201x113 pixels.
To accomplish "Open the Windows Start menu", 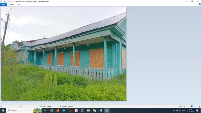I will (x=3, y=110).
